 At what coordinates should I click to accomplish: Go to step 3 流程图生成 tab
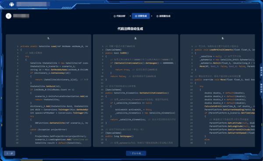click(163, 16)
